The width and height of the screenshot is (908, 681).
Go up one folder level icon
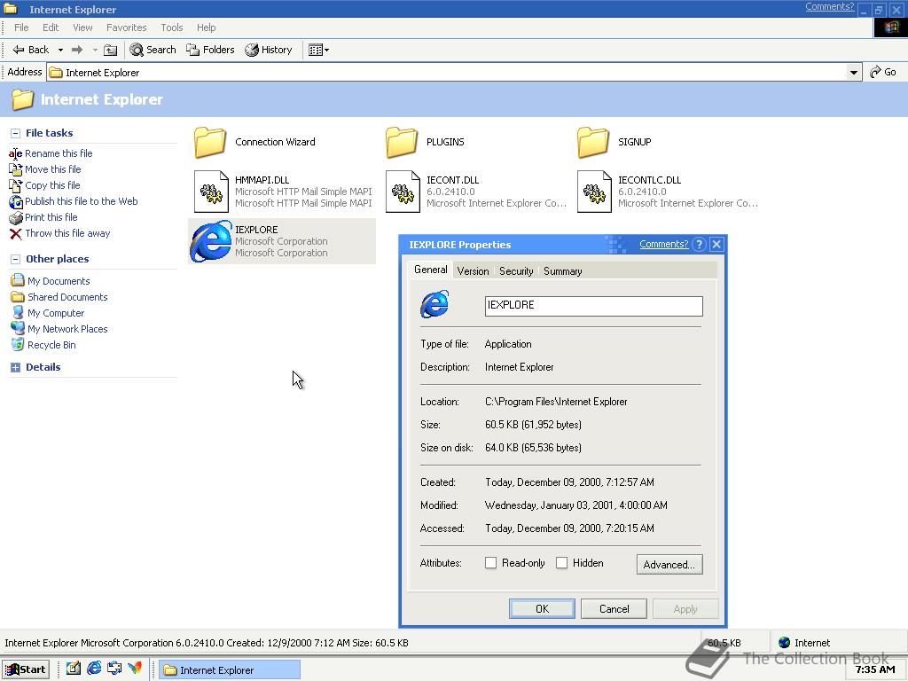click(x=110, y=50)
